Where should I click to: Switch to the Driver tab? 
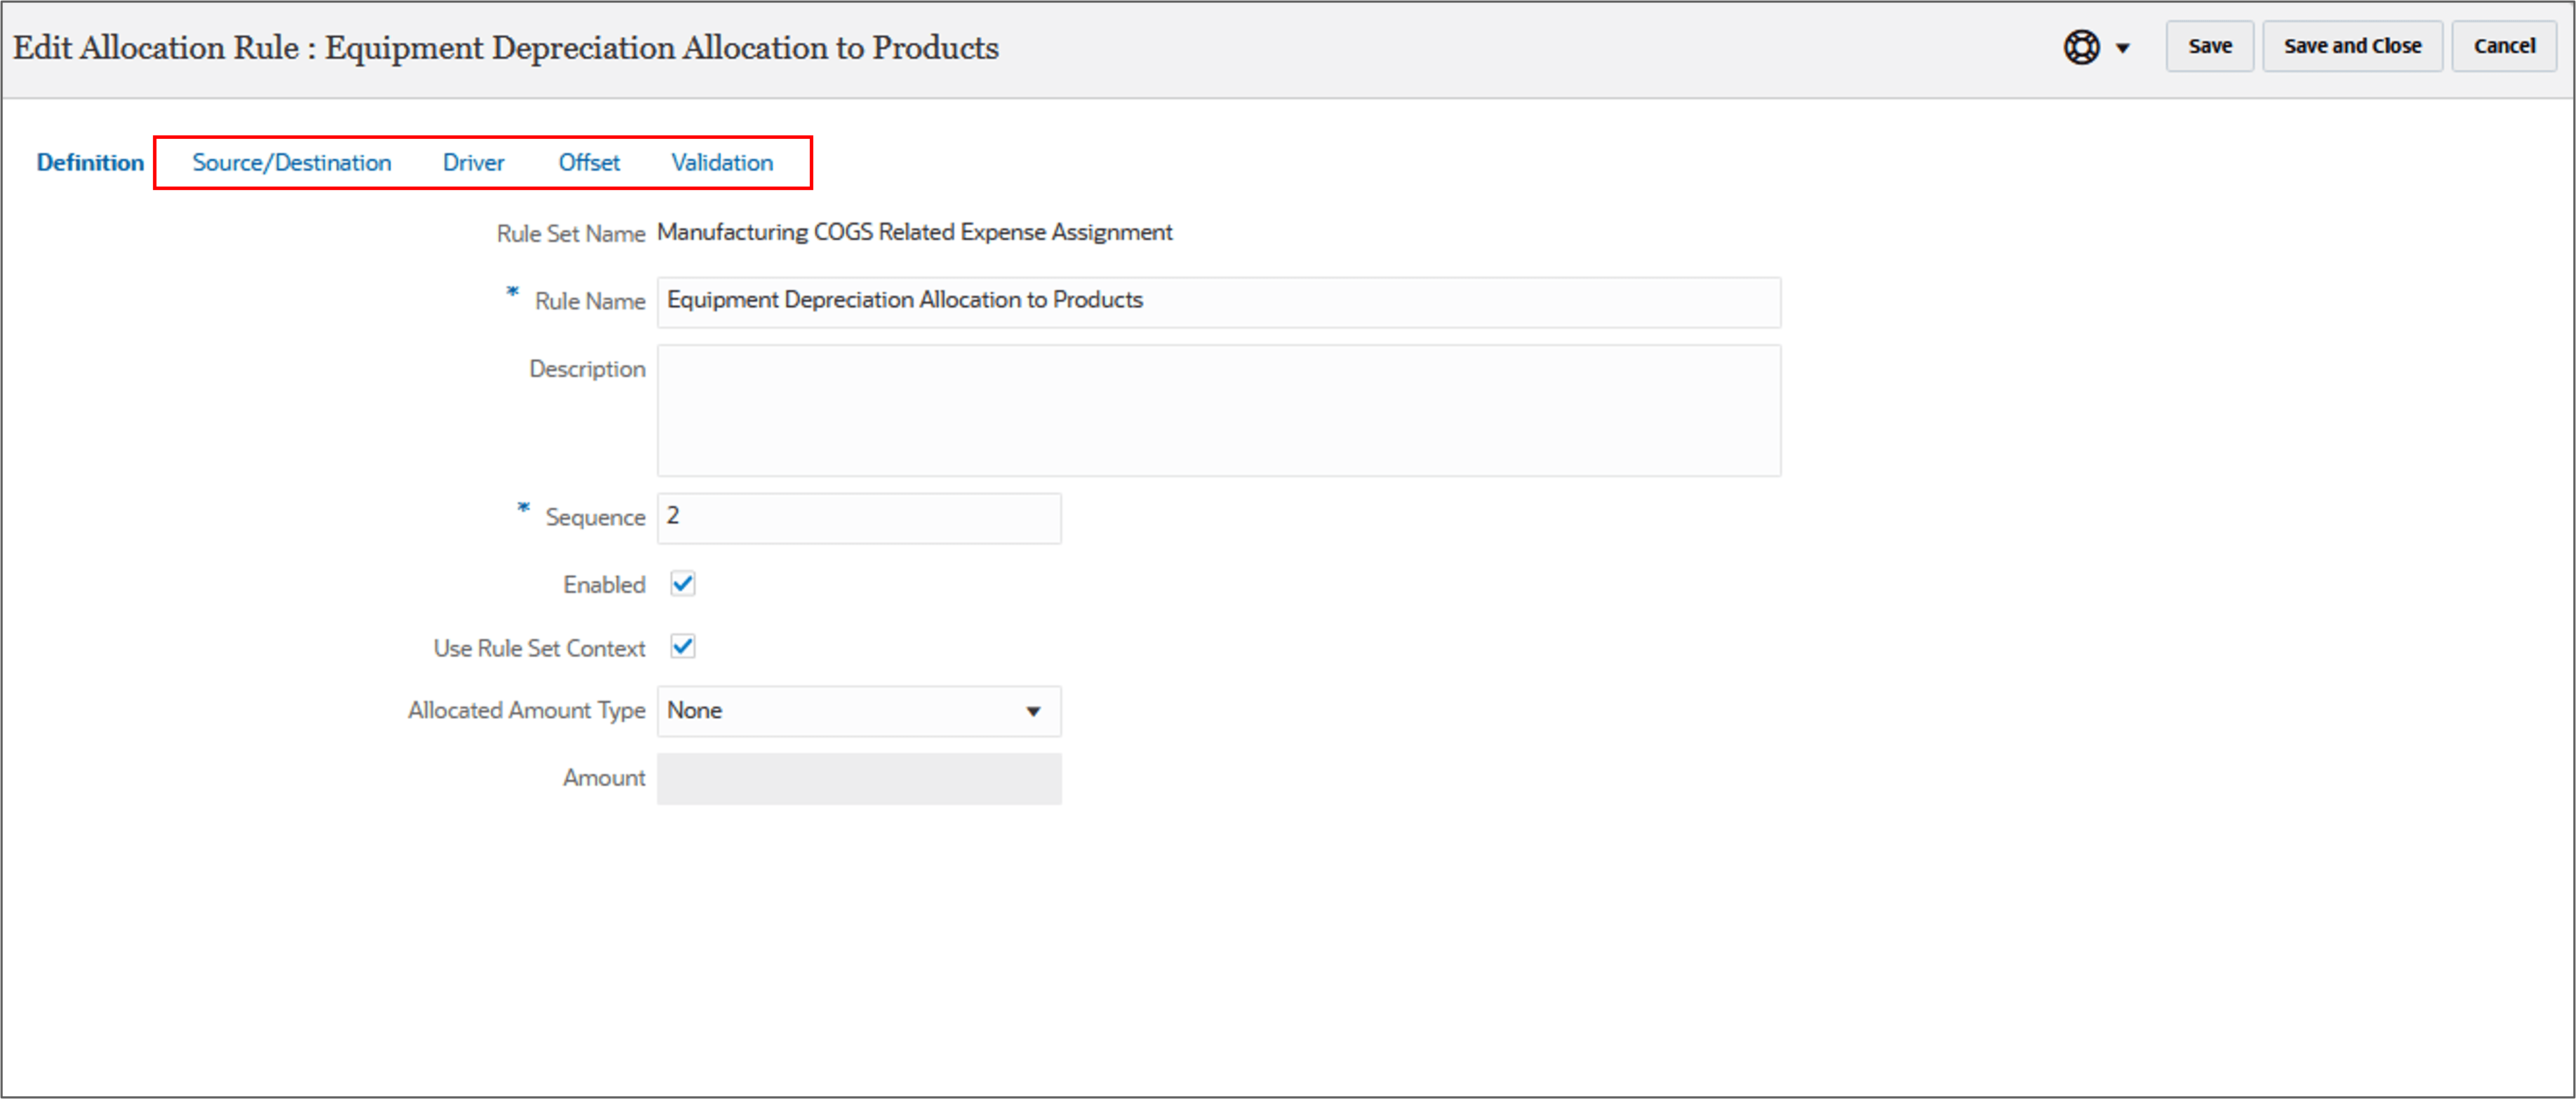[473, 162]
